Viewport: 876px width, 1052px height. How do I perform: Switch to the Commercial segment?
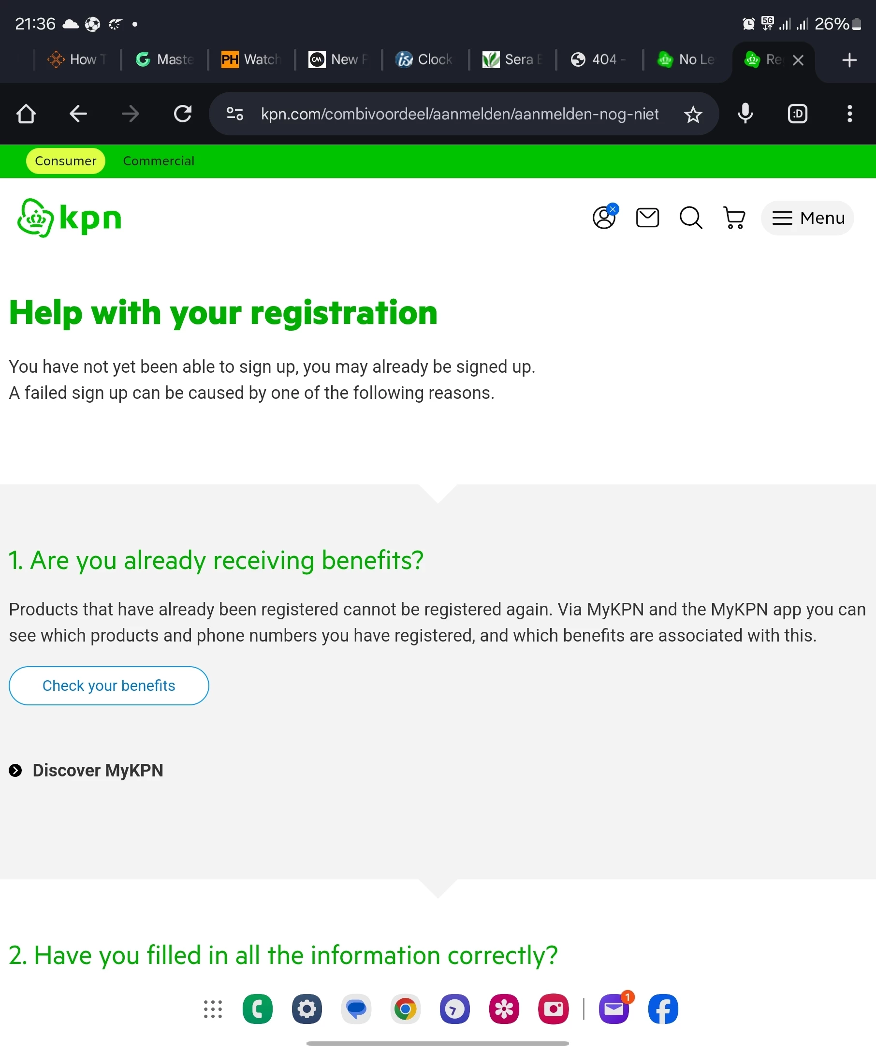point(159,161)
